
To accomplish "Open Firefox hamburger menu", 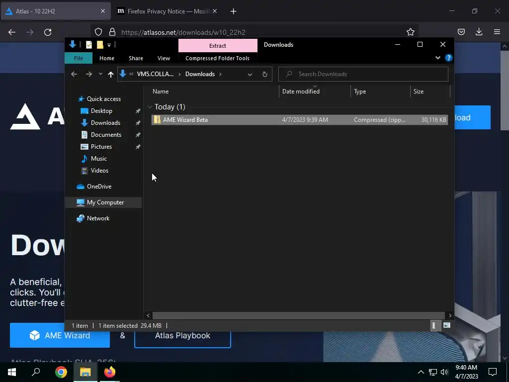I will pos(497,32).
